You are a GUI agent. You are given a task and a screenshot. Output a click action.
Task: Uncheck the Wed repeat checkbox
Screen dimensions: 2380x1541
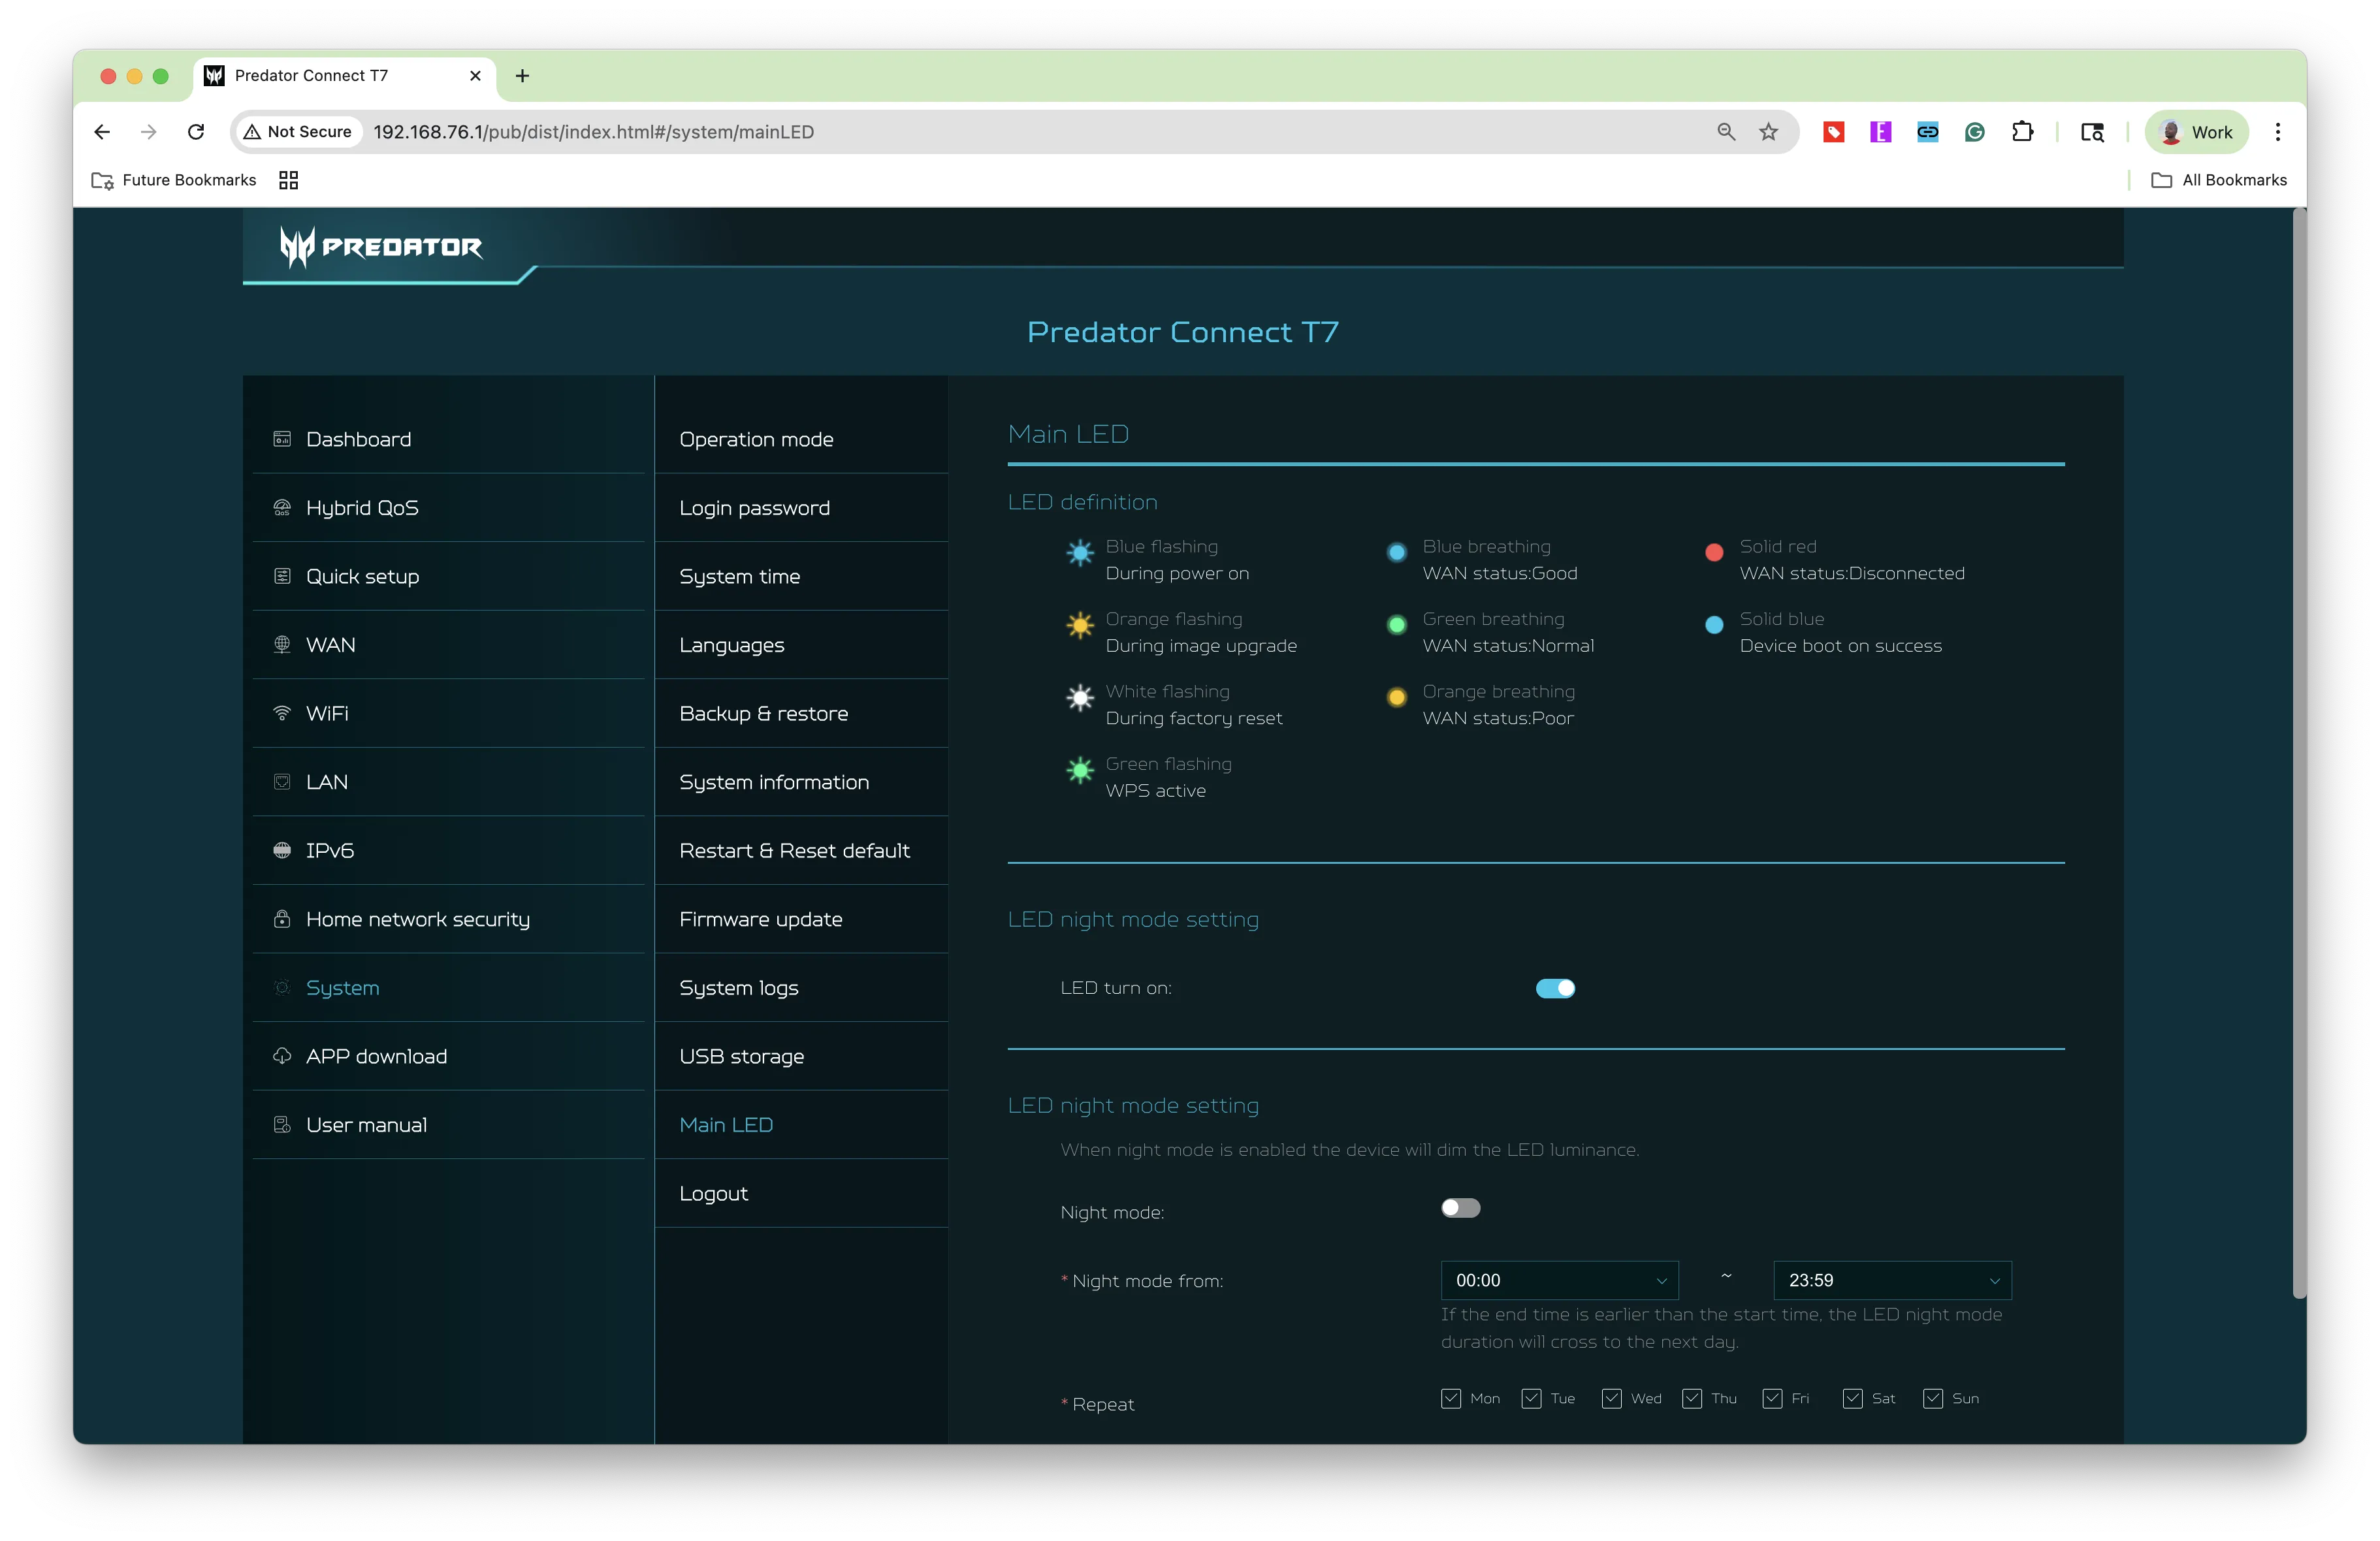pyautogui.click(x=1611, y=1398)
